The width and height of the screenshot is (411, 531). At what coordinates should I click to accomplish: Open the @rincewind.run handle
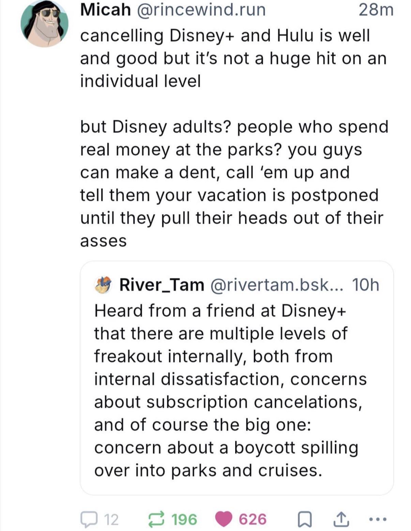(201, 10)
